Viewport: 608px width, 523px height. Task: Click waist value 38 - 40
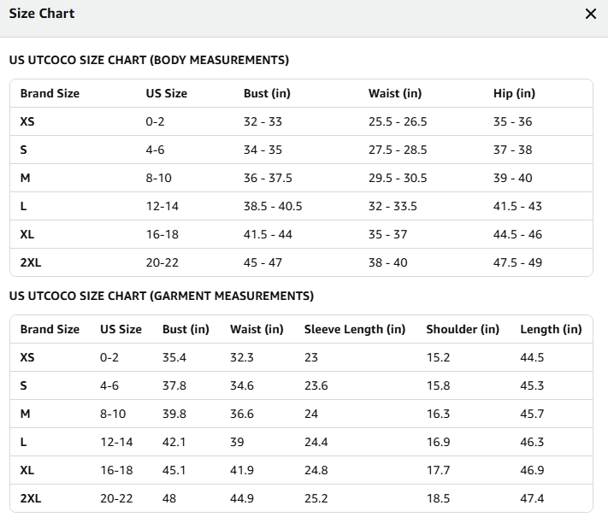coord(387,262)
